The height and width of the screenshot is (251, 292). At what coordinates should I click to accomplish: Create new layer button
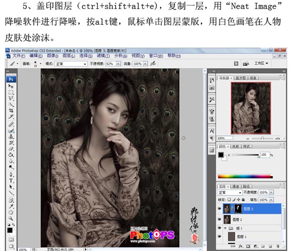coord(270,246)
